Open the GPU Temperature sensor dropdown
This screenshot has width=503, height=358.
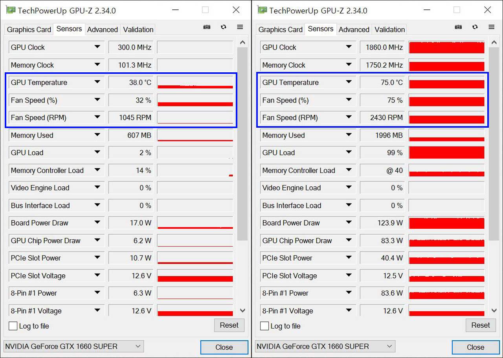[x=98, y=83]
